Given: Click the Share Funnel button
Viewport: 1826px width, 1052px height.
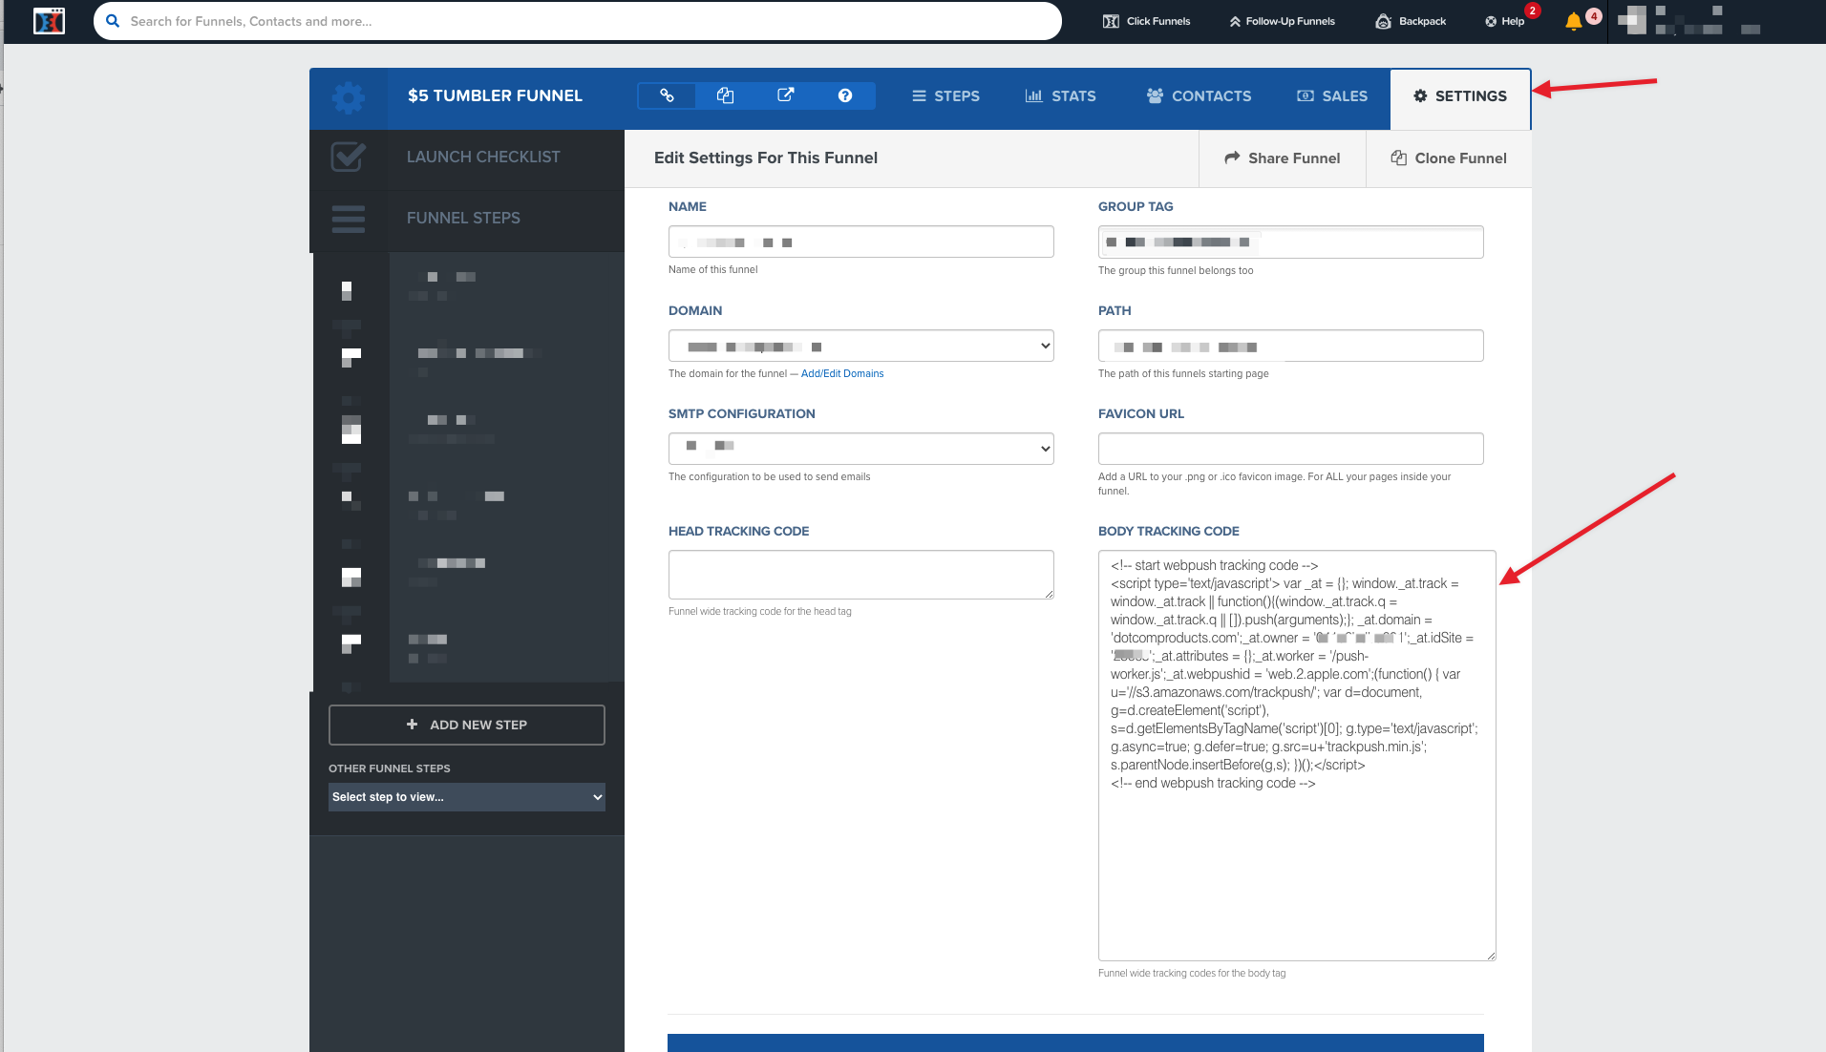Looking at the screenshot, I should tap(1283, 158).
